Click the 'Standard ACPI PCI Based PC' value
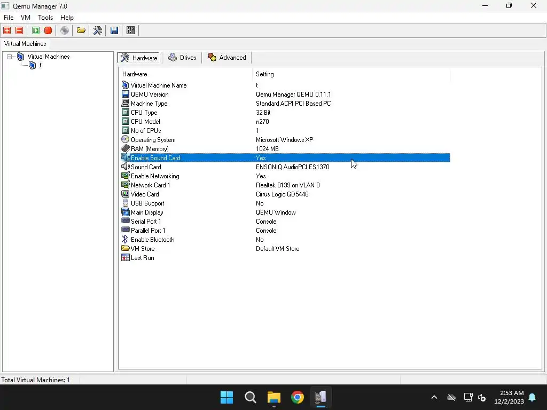This screenshot has width=547, height=410. (293, 104)
